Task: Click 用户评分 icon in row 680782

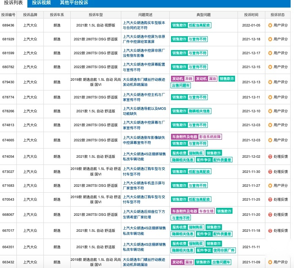Action: pos(270,67)
